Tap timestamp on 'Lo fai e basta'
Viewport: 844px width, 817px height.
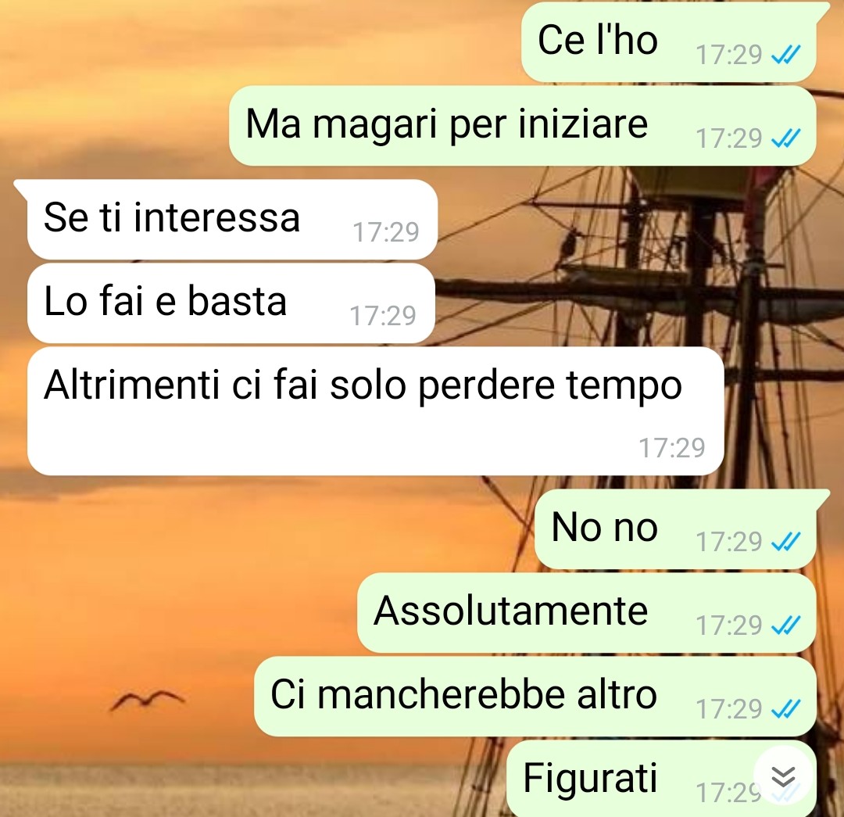(383, 316)
